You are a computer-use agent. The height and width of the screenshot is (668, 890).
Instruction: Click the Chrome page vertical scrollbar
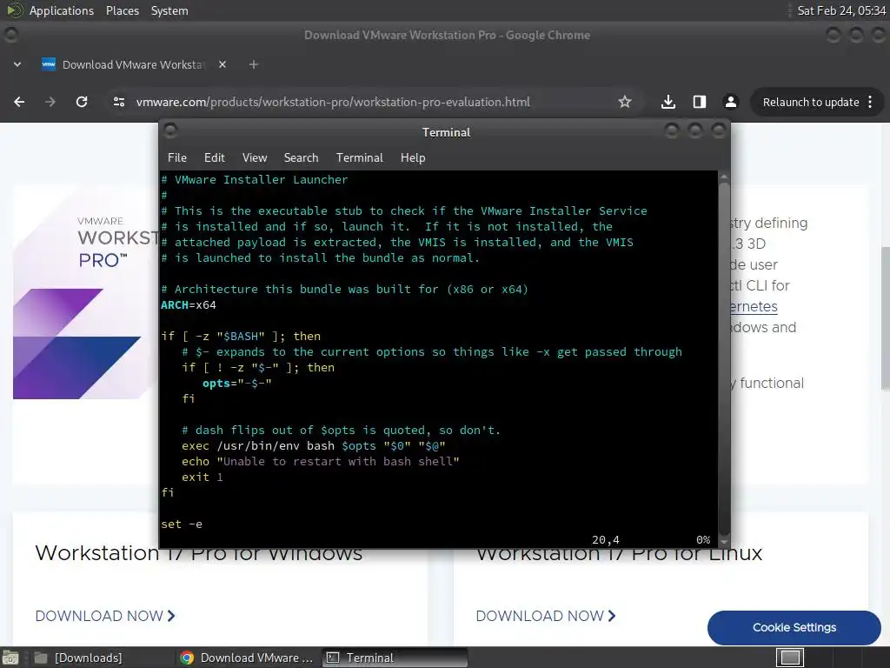(x=886, y=318)
